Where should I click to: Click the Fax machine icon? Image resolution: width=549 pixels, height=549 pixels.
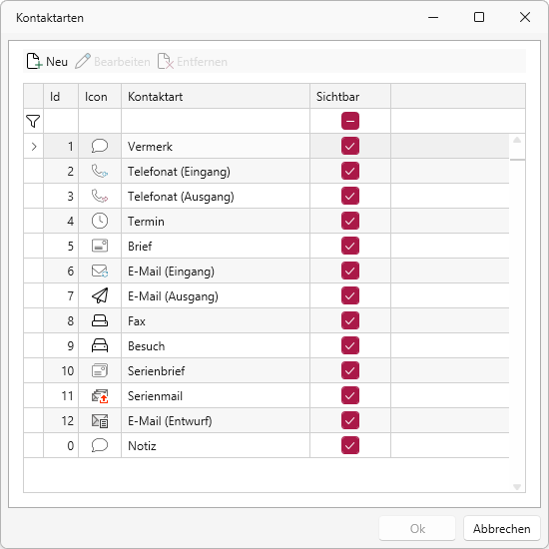100,320
